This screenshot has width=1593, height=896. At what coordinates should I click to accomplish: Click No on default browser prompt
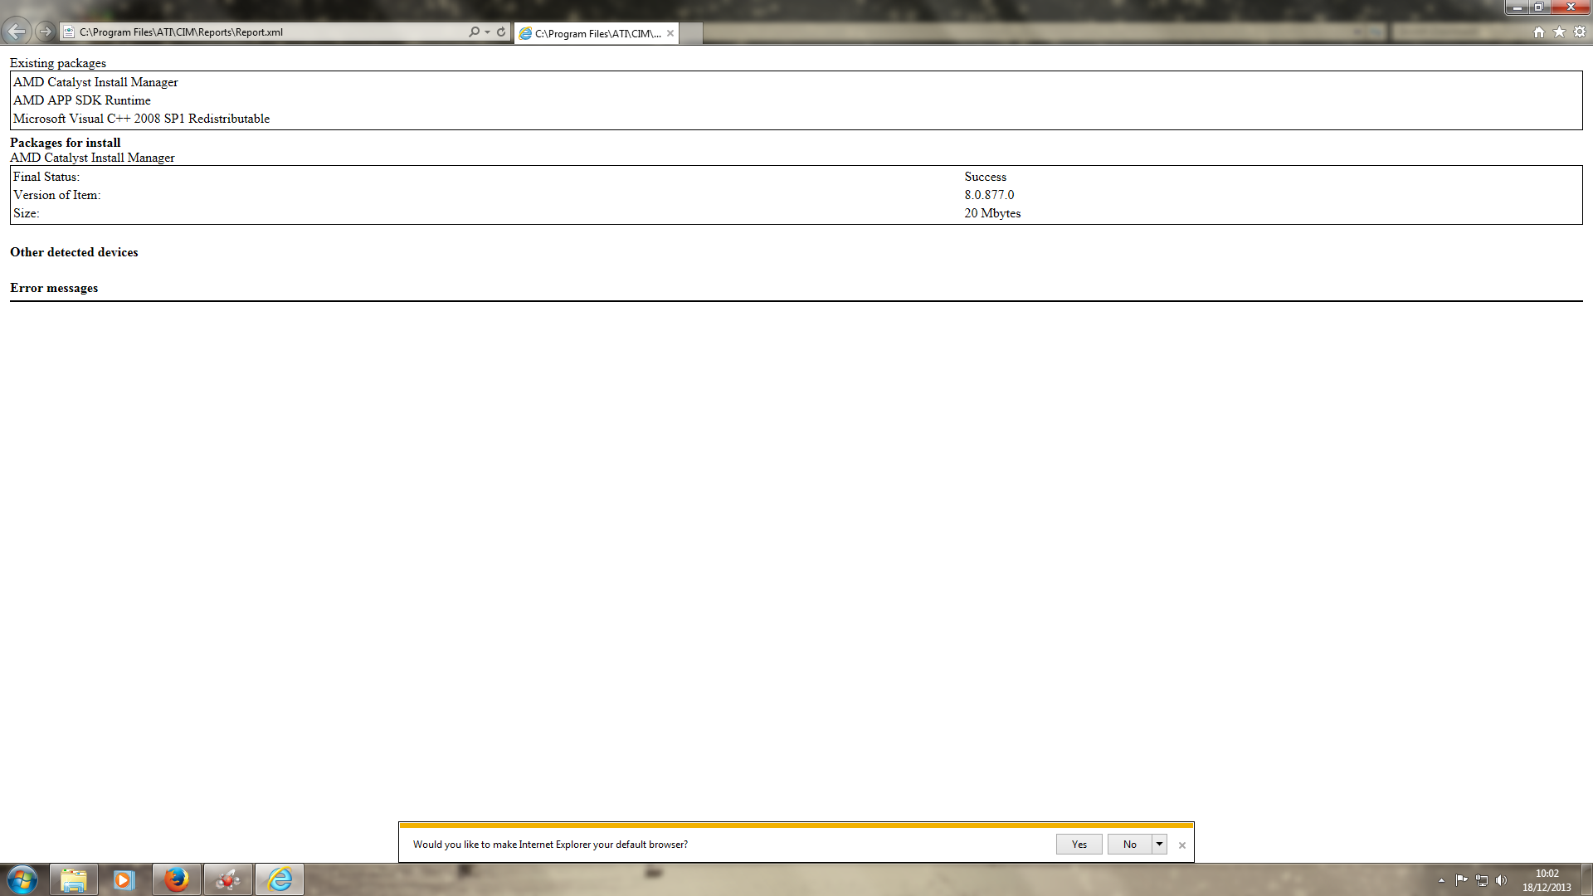tap(1129, 844)
